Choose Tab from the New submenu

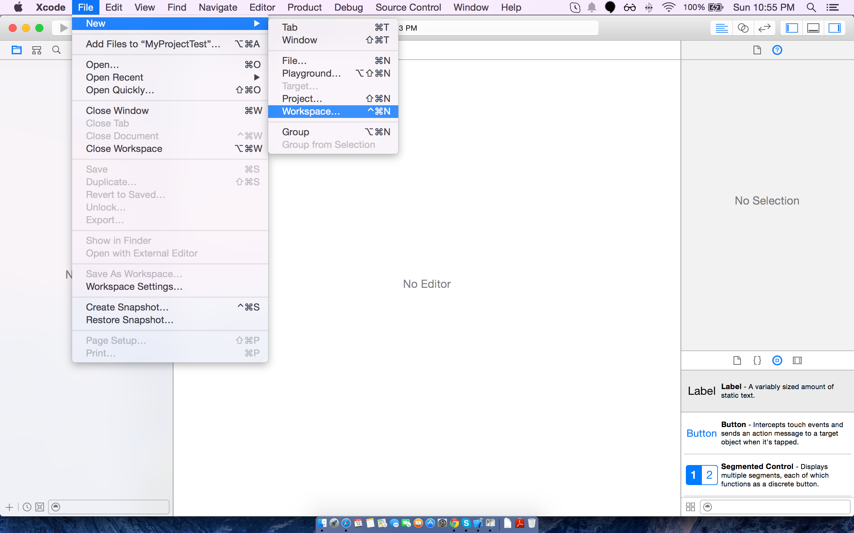coord(333,28)
